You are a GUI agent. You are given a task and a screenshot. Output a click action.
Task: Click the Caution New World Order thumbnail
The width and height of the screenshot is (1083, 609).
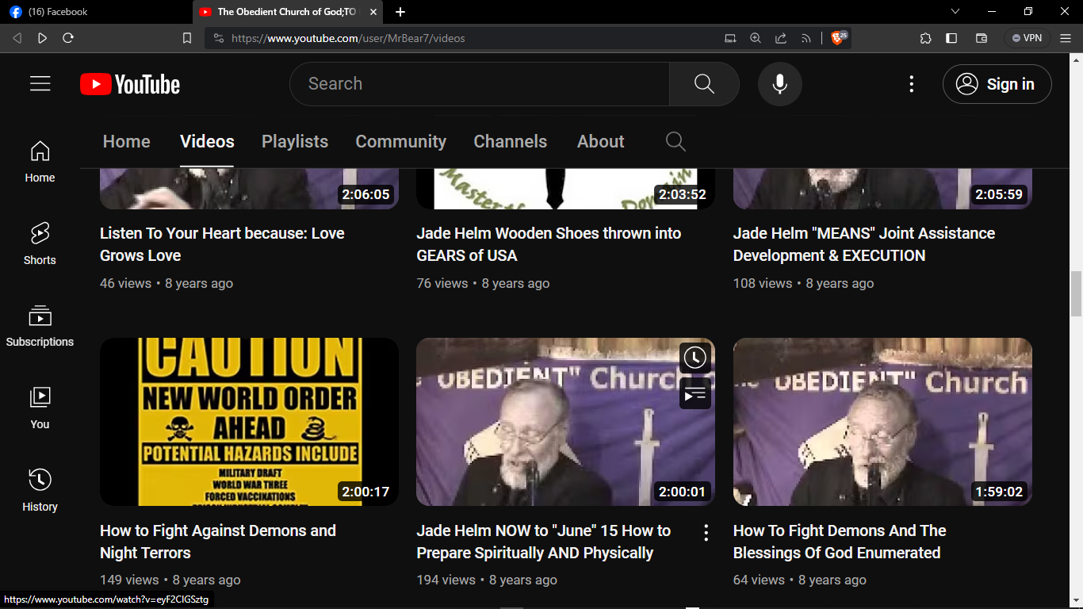click(x=249, y=422)
